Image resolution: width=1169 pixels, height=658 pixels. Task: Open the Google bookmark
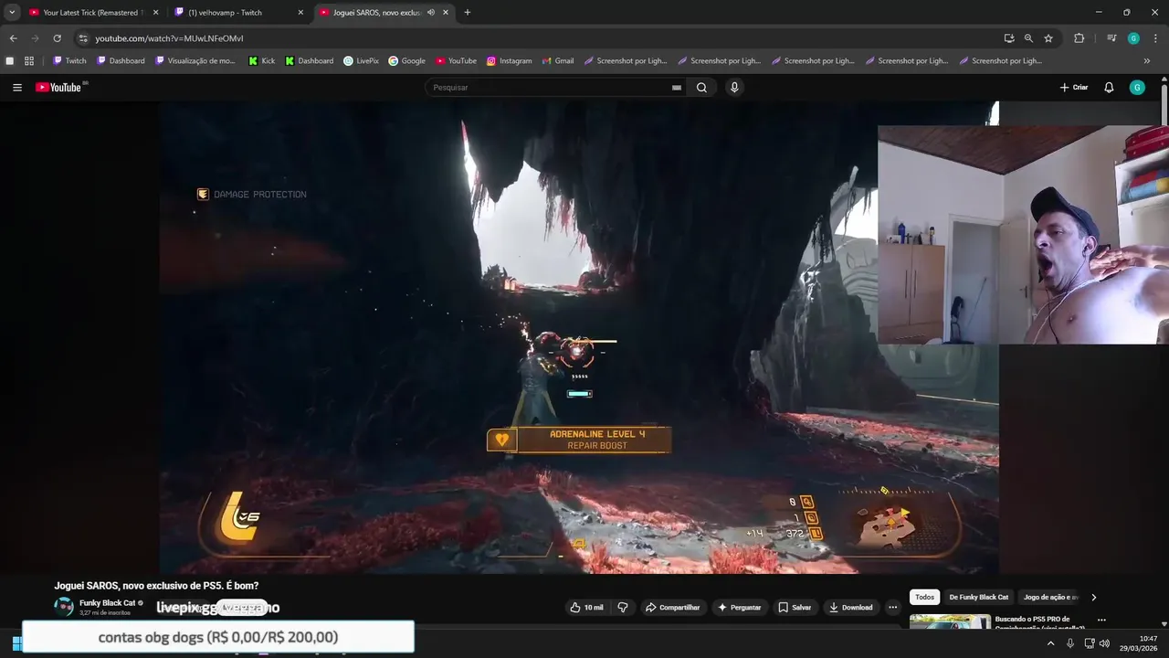406,61
